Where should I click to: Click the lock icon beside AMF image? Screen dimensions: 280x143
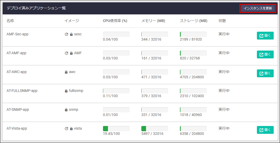click(71, 53)
